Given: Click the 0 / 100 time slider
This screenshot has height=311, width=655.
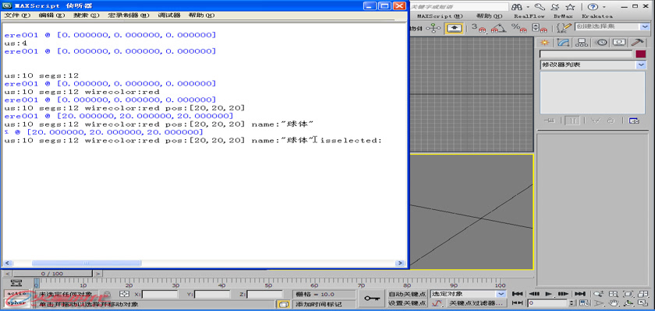Looking at the screenshot, I should point(52,274).
